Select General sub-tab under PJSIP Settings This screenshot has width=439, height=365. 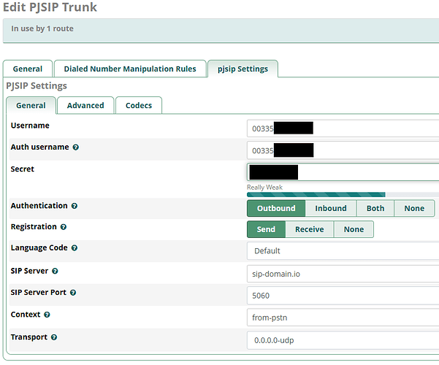(x=31, y=106)
